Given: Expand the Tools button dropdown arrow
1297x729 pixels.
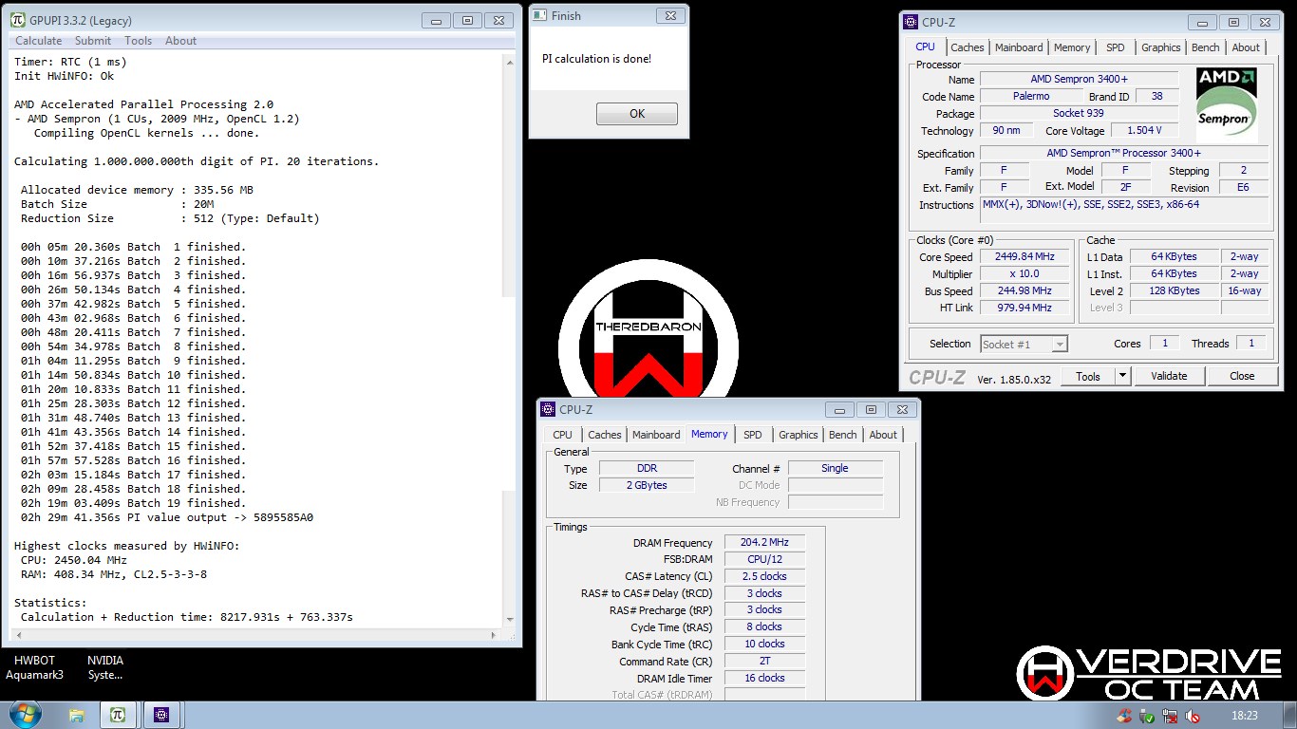Looking at the screenshot, I should coord(1122,376).
